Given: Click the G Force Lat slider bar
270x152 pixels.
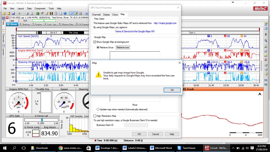Looking at the screenshot, I should pyautogui.click(x=41, y=120).
